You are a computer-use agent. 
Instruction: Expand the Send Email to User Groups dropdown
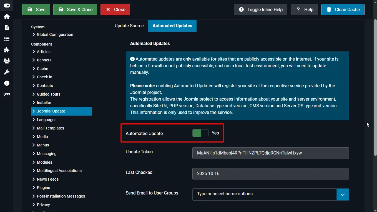343,194
